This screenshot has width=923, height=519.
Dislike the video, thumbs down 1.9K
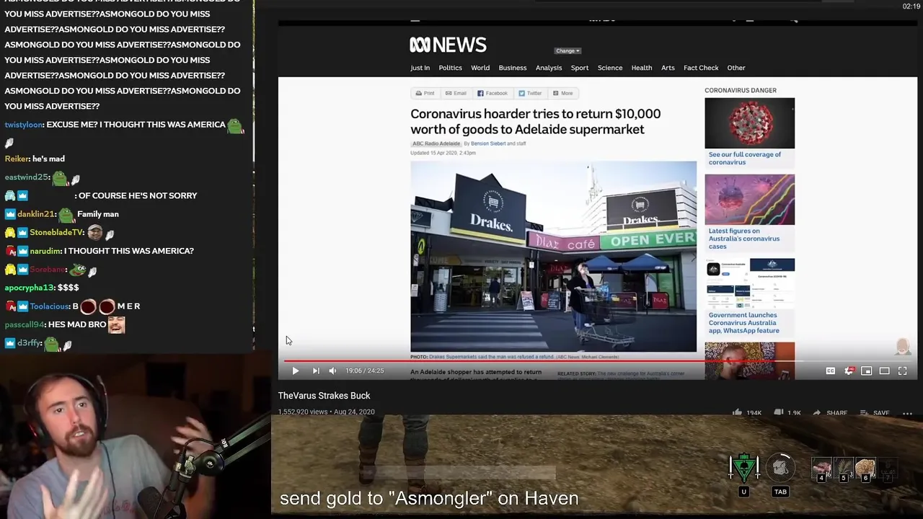point(787,413)
